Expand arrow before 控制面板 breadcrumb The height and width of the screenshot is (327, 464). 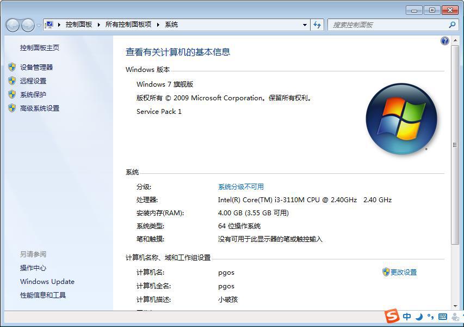tap(59, 25)
